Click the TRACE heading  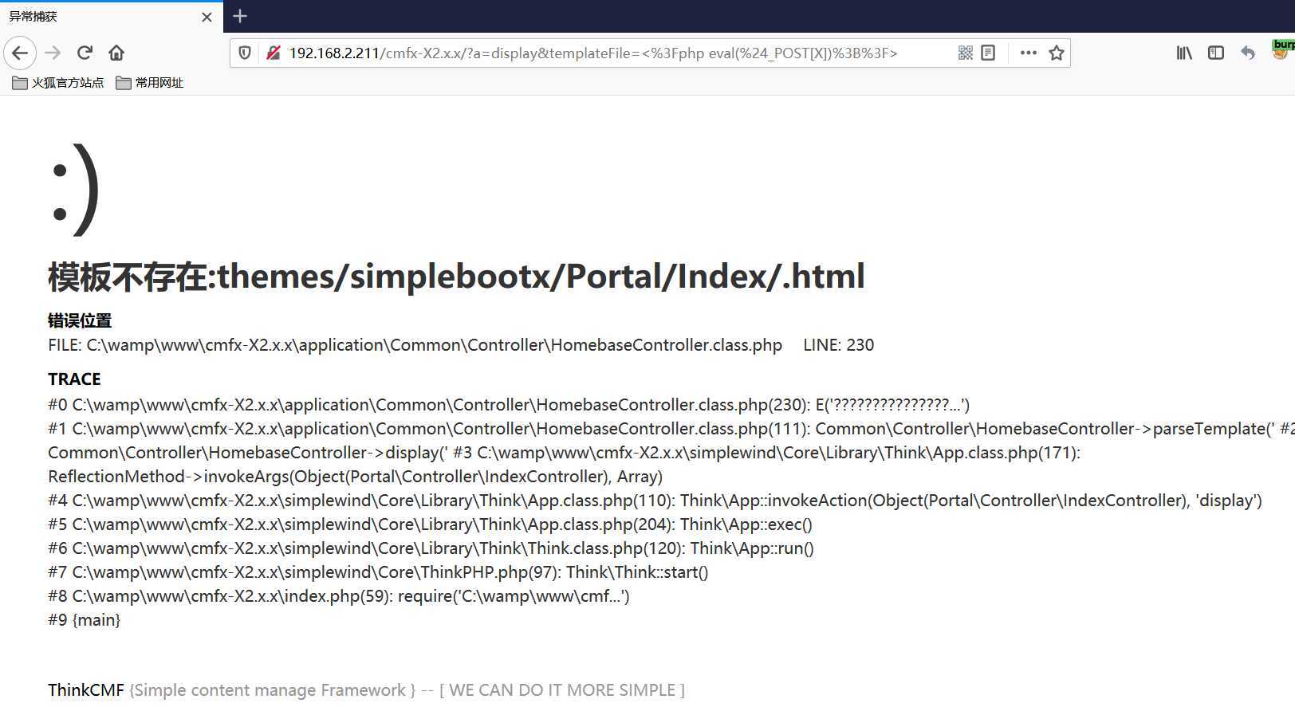point(74,379)
